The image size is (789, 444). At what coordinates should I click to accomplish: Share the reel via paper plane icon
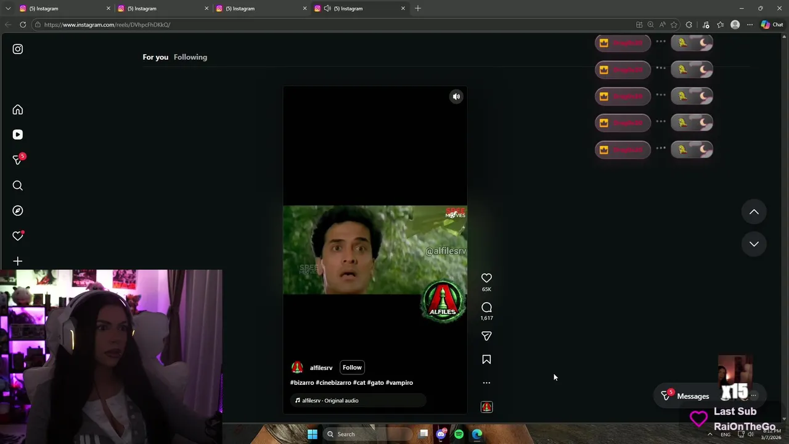[486, 336]
